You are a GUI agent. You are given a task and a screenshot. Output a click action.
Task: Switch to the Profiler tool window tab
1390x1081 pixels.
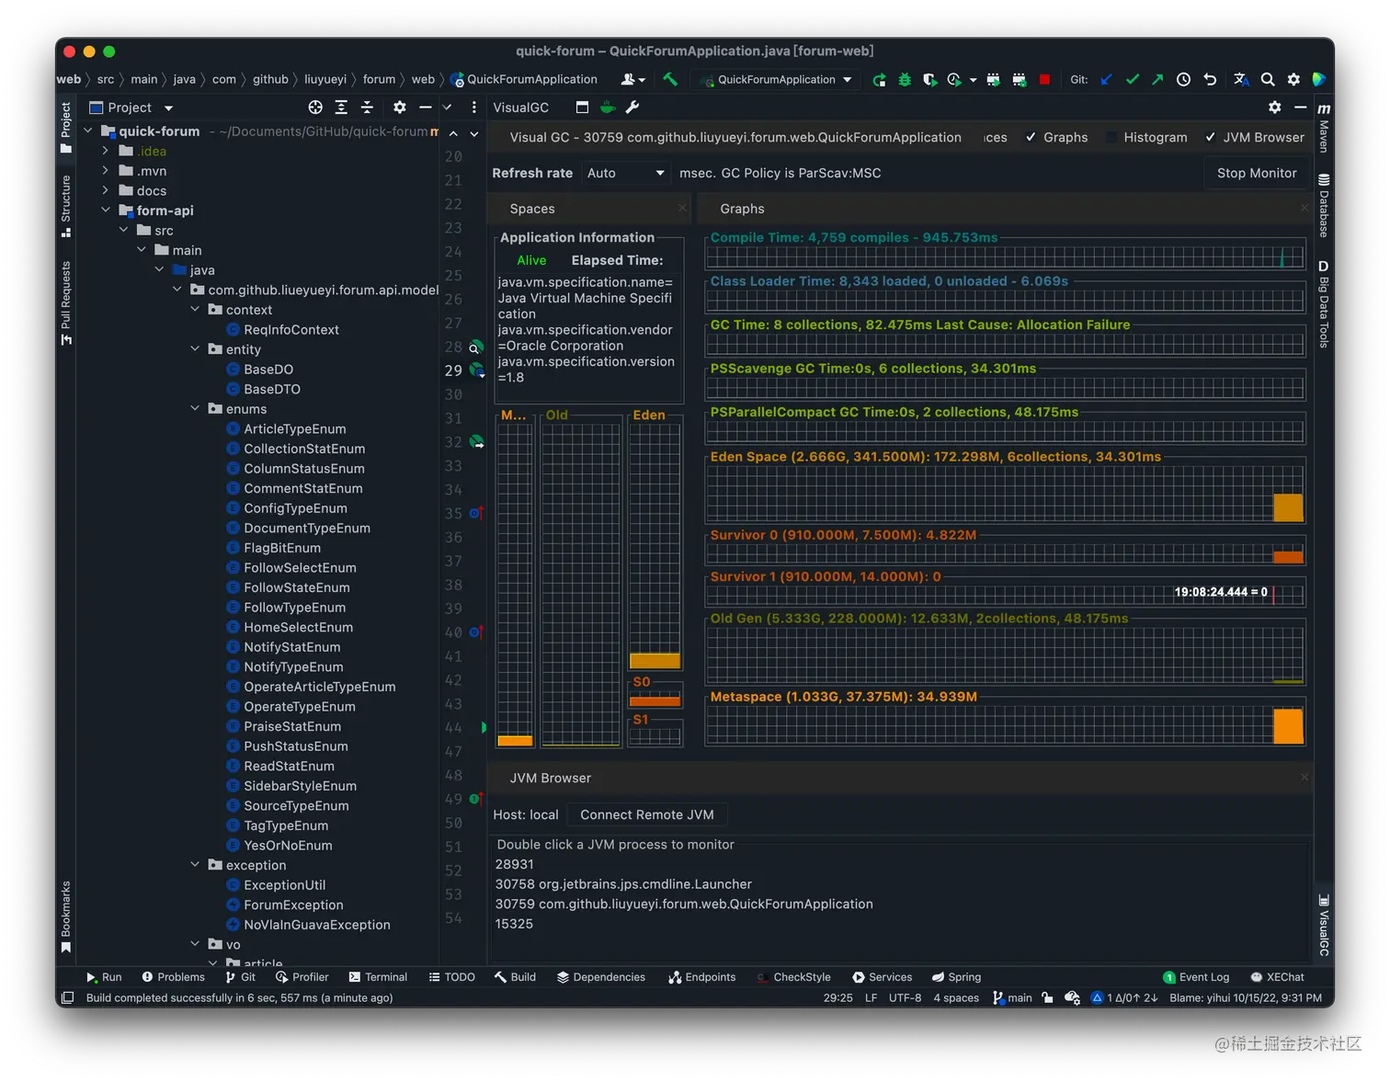point(302,977)
